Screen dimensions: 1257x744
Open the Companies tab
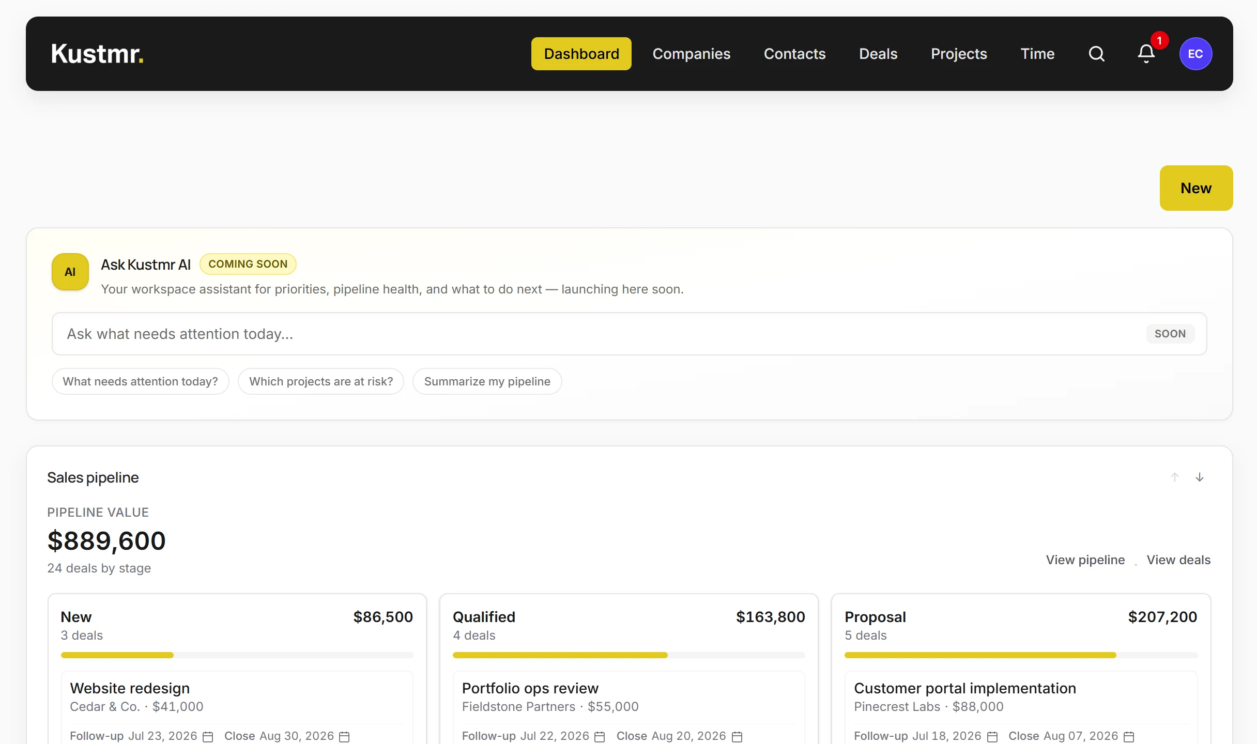point(692,54)
